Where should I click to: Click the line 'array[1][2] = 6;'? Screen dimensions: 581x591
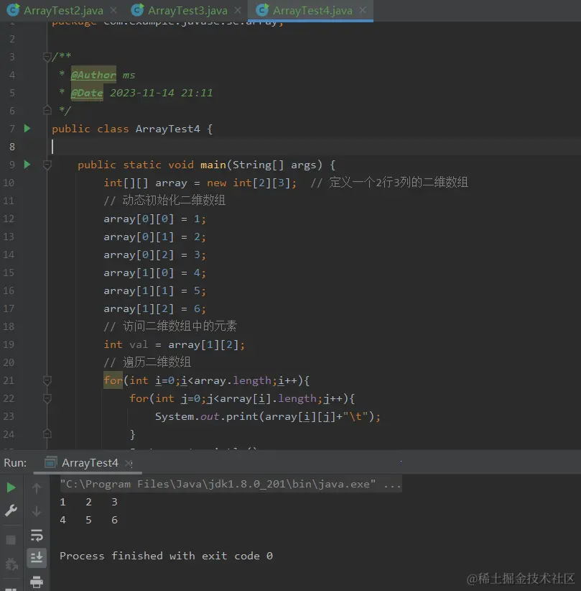point(154,308)
